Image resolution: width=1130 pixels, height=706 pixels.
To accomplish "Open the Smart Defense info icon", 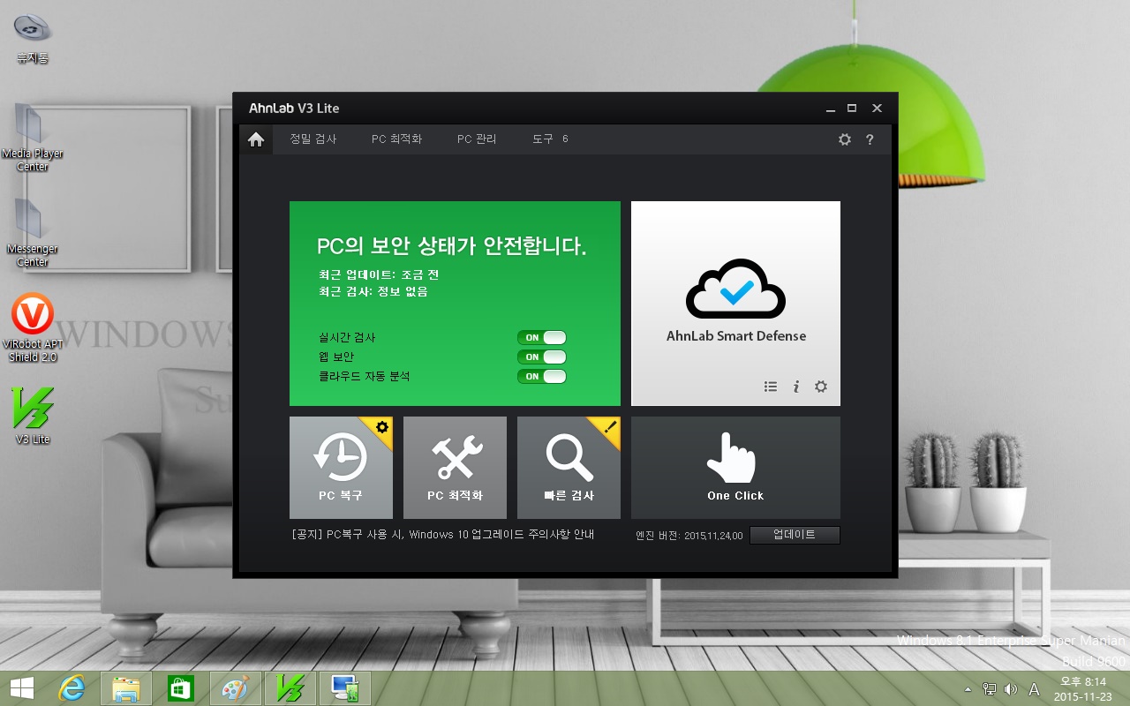I will [796, 387].
